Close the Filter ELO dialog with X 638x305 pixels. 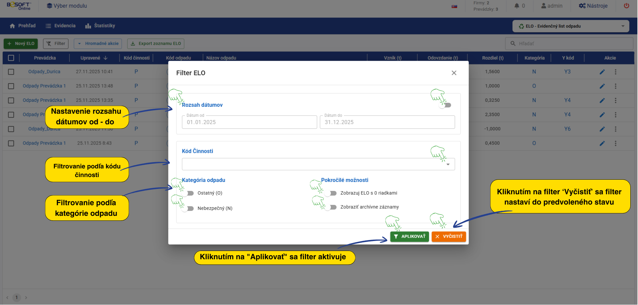click(x=454, y=73)
